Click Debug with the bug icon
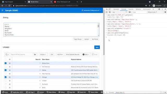This screenshot has width=167, height=94. (62, 92)
